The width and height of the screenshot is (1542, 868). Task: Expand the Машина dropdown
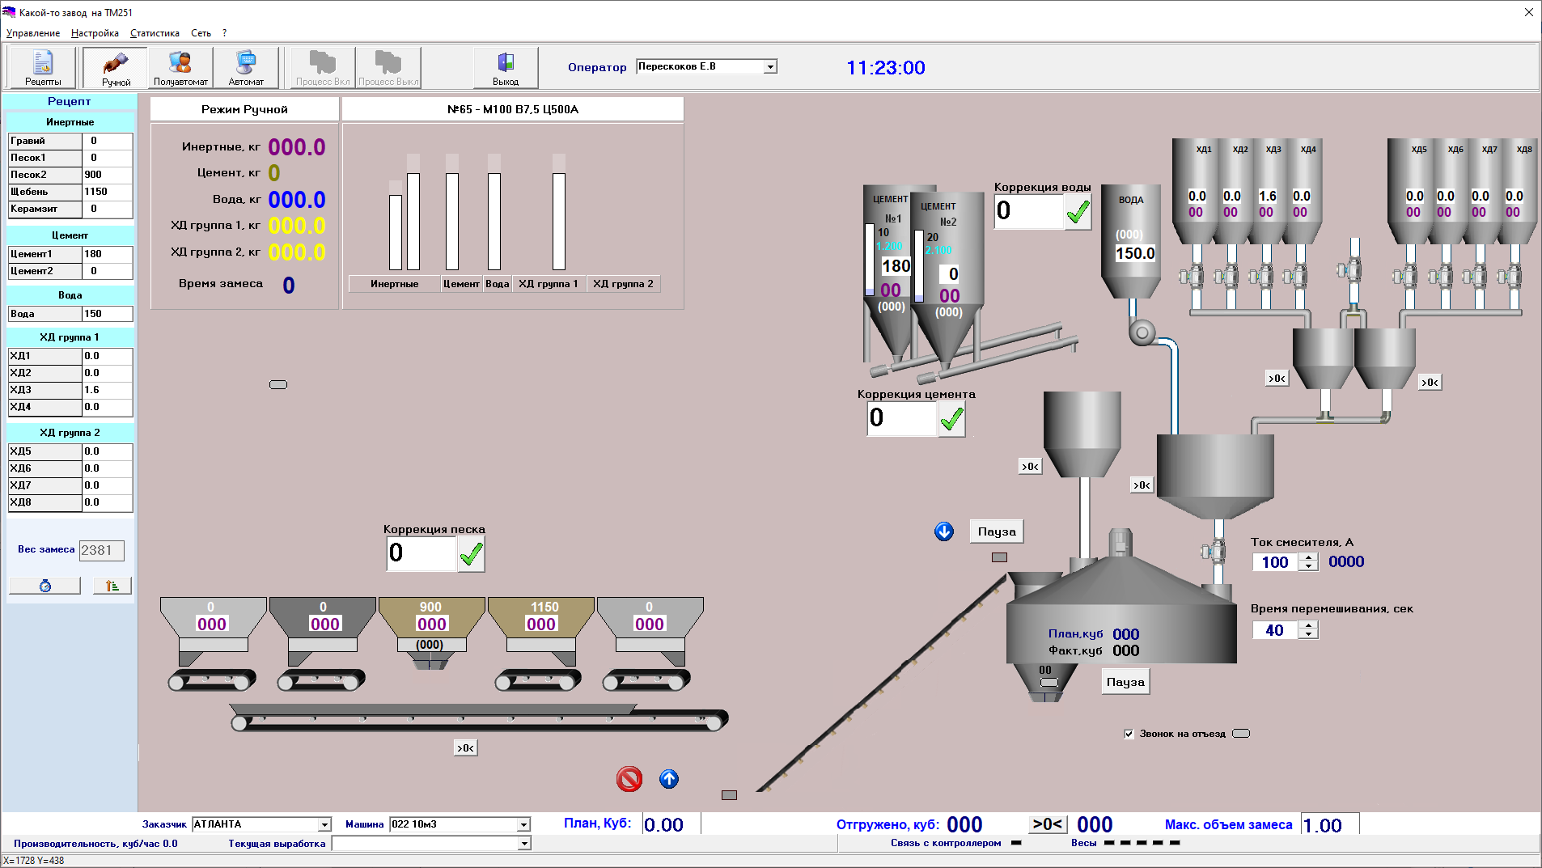point(523,824)
